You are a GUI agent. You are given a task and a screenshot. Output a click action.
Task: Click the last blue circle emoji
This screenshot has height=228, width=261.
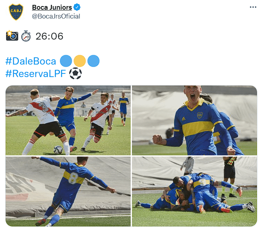coord(93,61)
